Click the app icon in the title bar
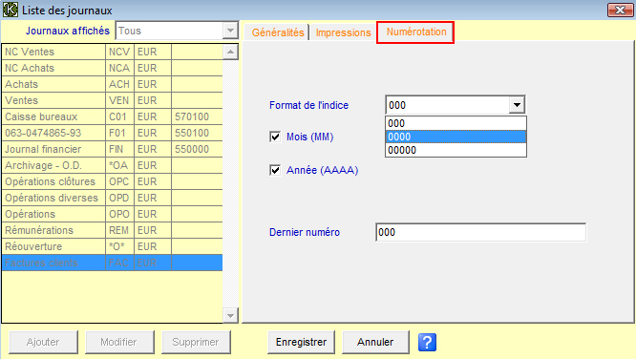 pyautogui.click(x=11, y=10)
